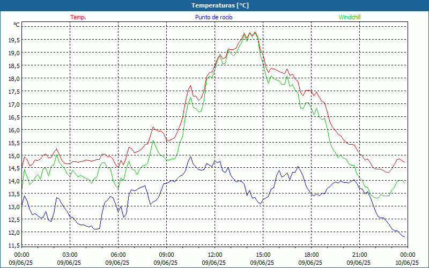The height and width of the screenshot is (268, 429).
Task: Click the 06:00 time axis label
Action: click(x=118, y=255)
